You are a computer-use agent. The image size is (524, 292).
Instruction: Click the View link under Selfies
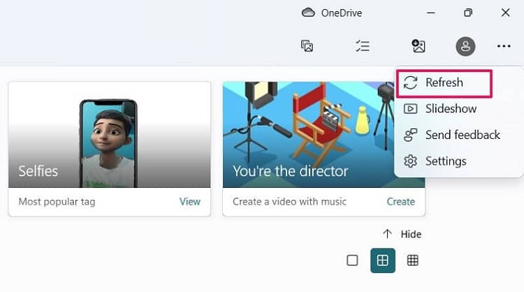click(189, 202)
